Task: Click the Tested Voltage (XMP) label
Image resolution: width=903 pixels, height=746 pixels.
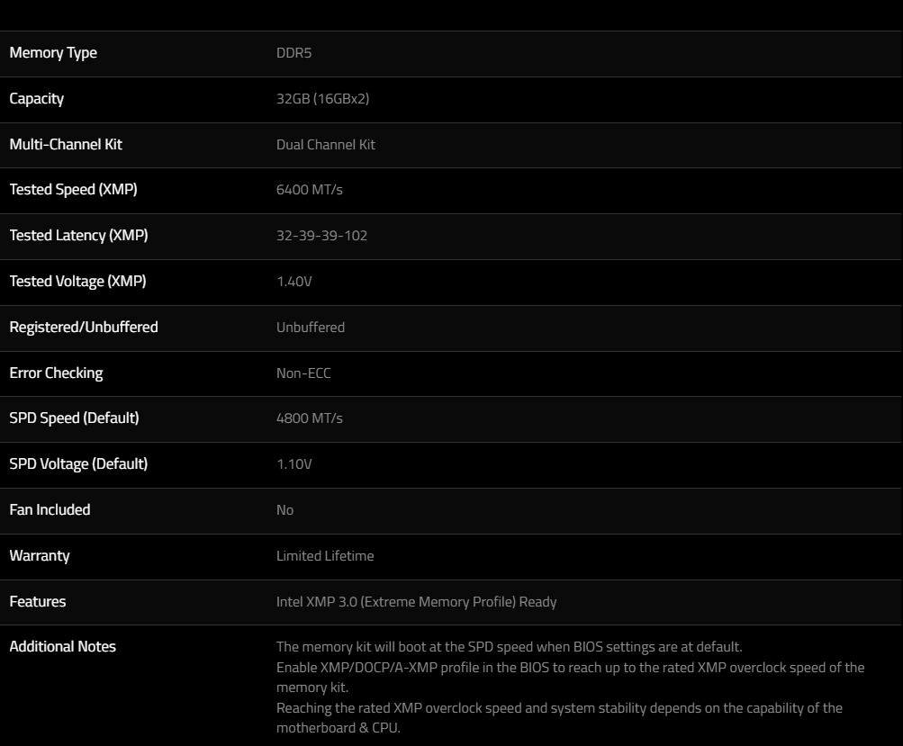Action: (x=77, y=282)
